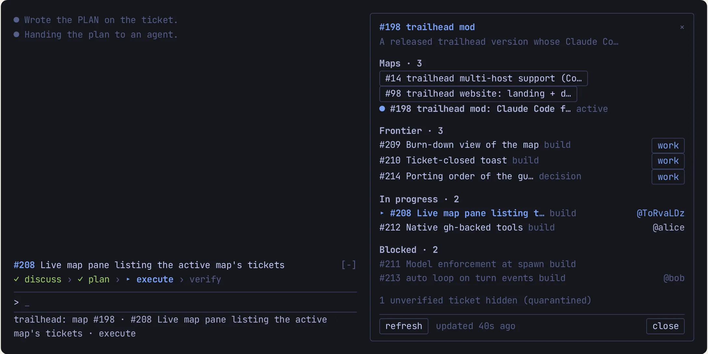Open blocked ticket #211 Model enforcement at spawn
The height and width of the screenshot is (354, 708).
pos(477,264)
